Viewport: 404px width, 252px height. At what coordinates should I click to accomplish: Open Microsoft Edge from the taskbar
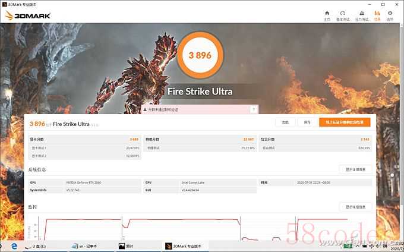pos(14,246)
